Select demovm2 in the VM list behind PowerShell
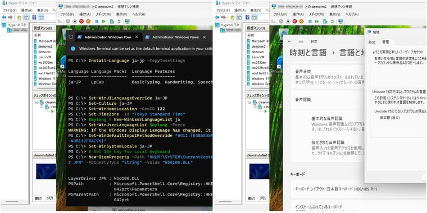427x213 pixels. click(45, 46)
